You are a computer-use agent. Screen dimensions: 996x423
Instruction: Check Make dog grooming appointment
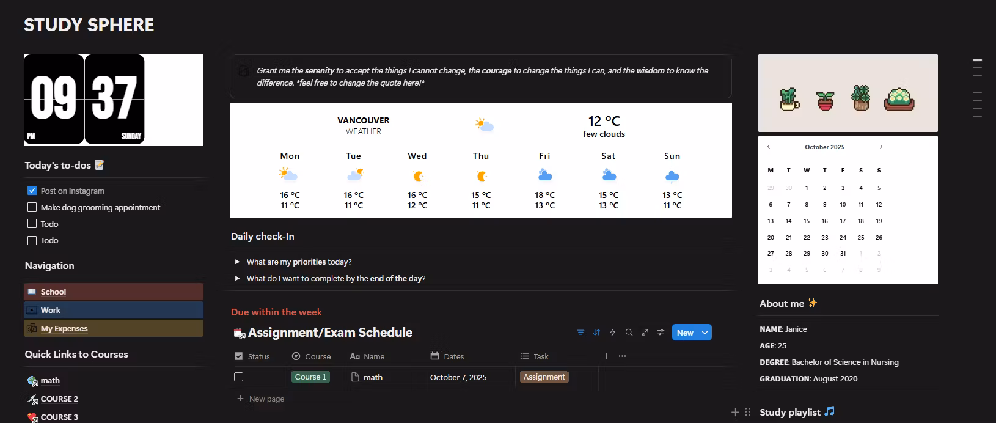(32, 207)
